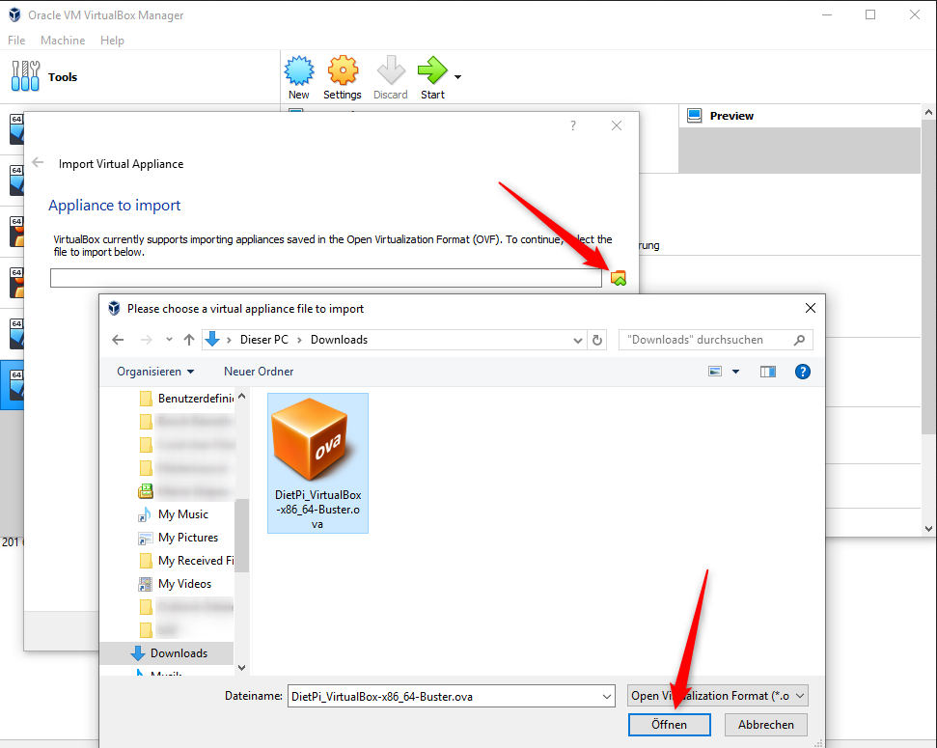Select 'Downloads' in the navigation tree

169,653
